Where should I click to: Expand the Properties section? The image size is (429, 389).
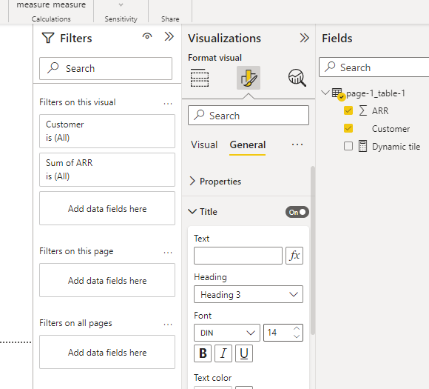pyautogui.click(x=192, y=182)
